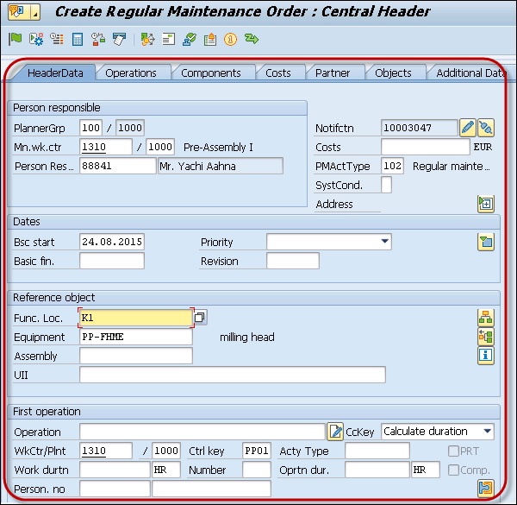Tick the Comp. checkbox
This screenshot has width=517, height=505.
(453, 470)
